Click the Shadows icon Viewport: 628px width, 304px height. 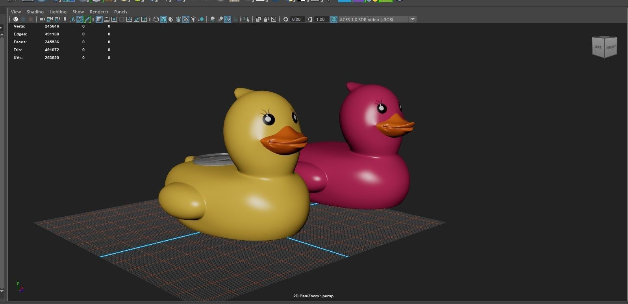coord(201,19)
